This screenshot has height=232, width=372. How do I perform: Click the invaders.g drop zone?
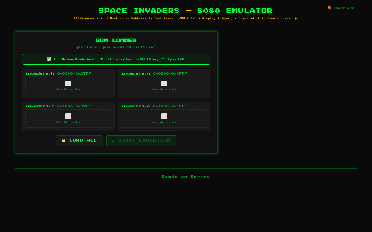tap(164, 86)
